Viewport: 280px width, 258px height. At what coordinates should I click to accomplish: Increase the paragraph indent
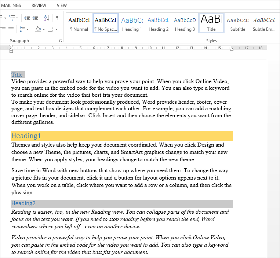pos(35,18)
